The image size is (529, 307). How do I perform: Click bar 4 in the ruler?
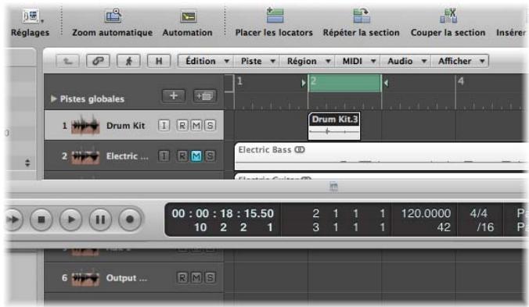click(461, 81)
